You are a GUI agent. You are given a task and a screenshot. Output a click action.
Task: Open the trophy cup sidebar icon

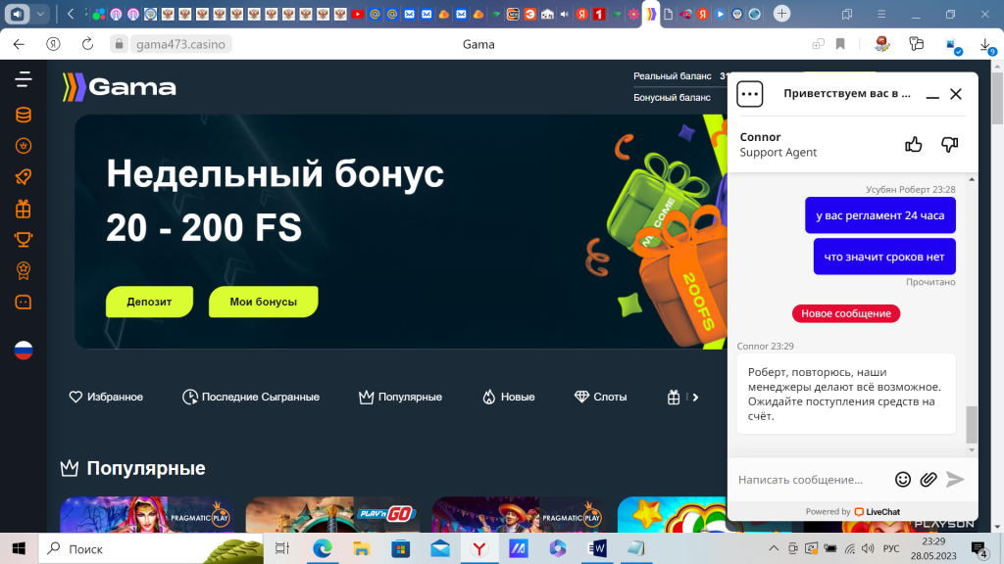(x=24, y=240)
